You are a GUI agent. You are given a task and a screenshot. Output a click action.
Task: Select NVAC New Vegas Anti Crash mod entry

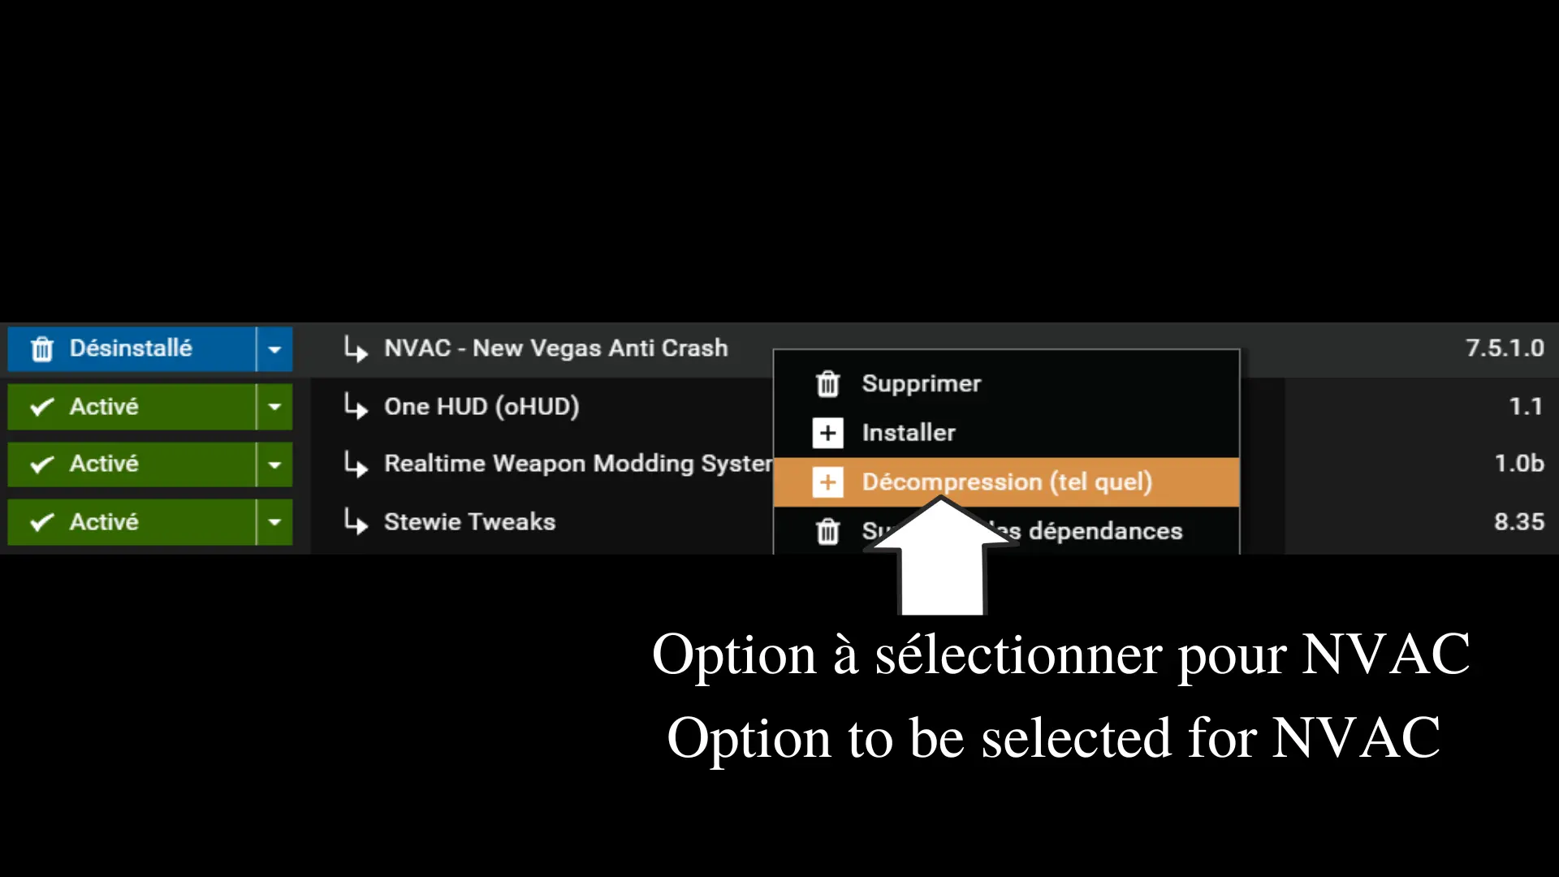(555, 347)
